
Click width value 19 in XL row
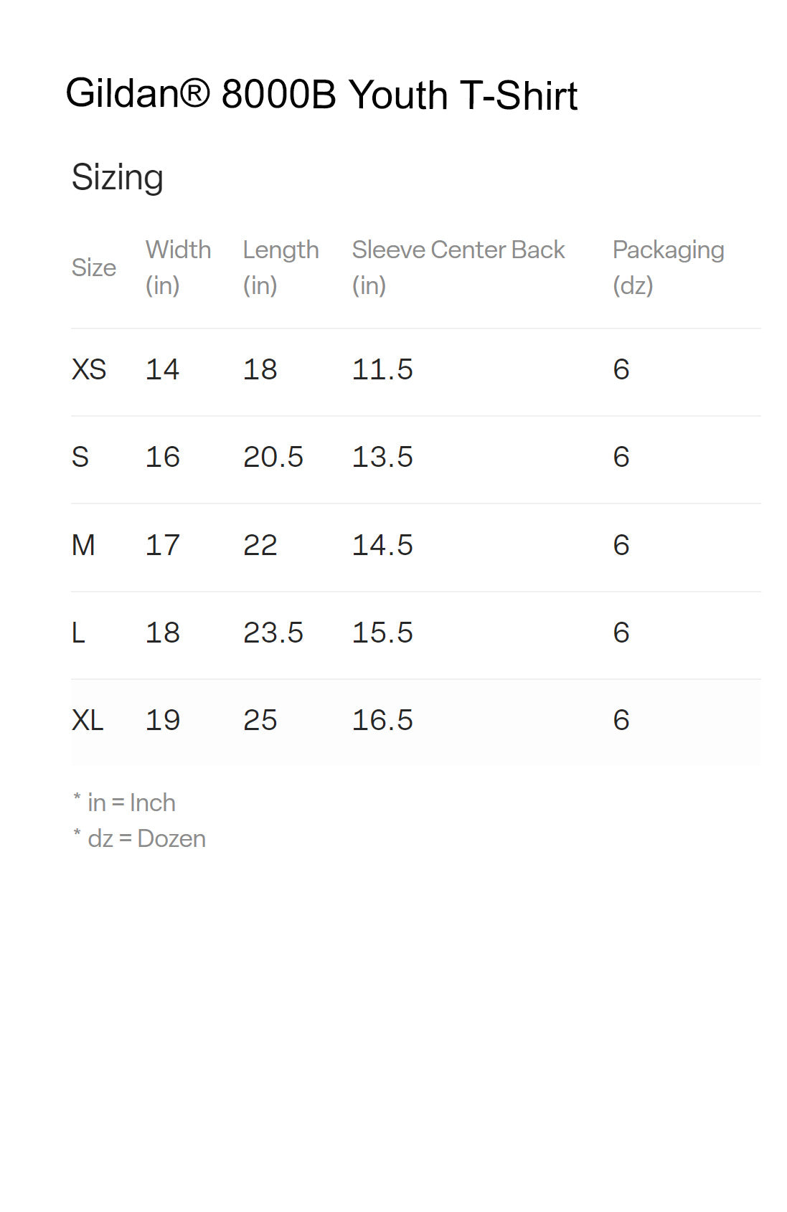[162, 720]
